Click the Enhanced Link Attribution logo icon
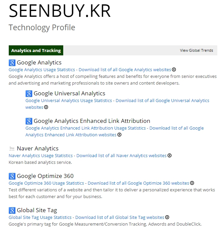Image resolution: width=223 pixels, height=234 pixels. tap(29, 121)
